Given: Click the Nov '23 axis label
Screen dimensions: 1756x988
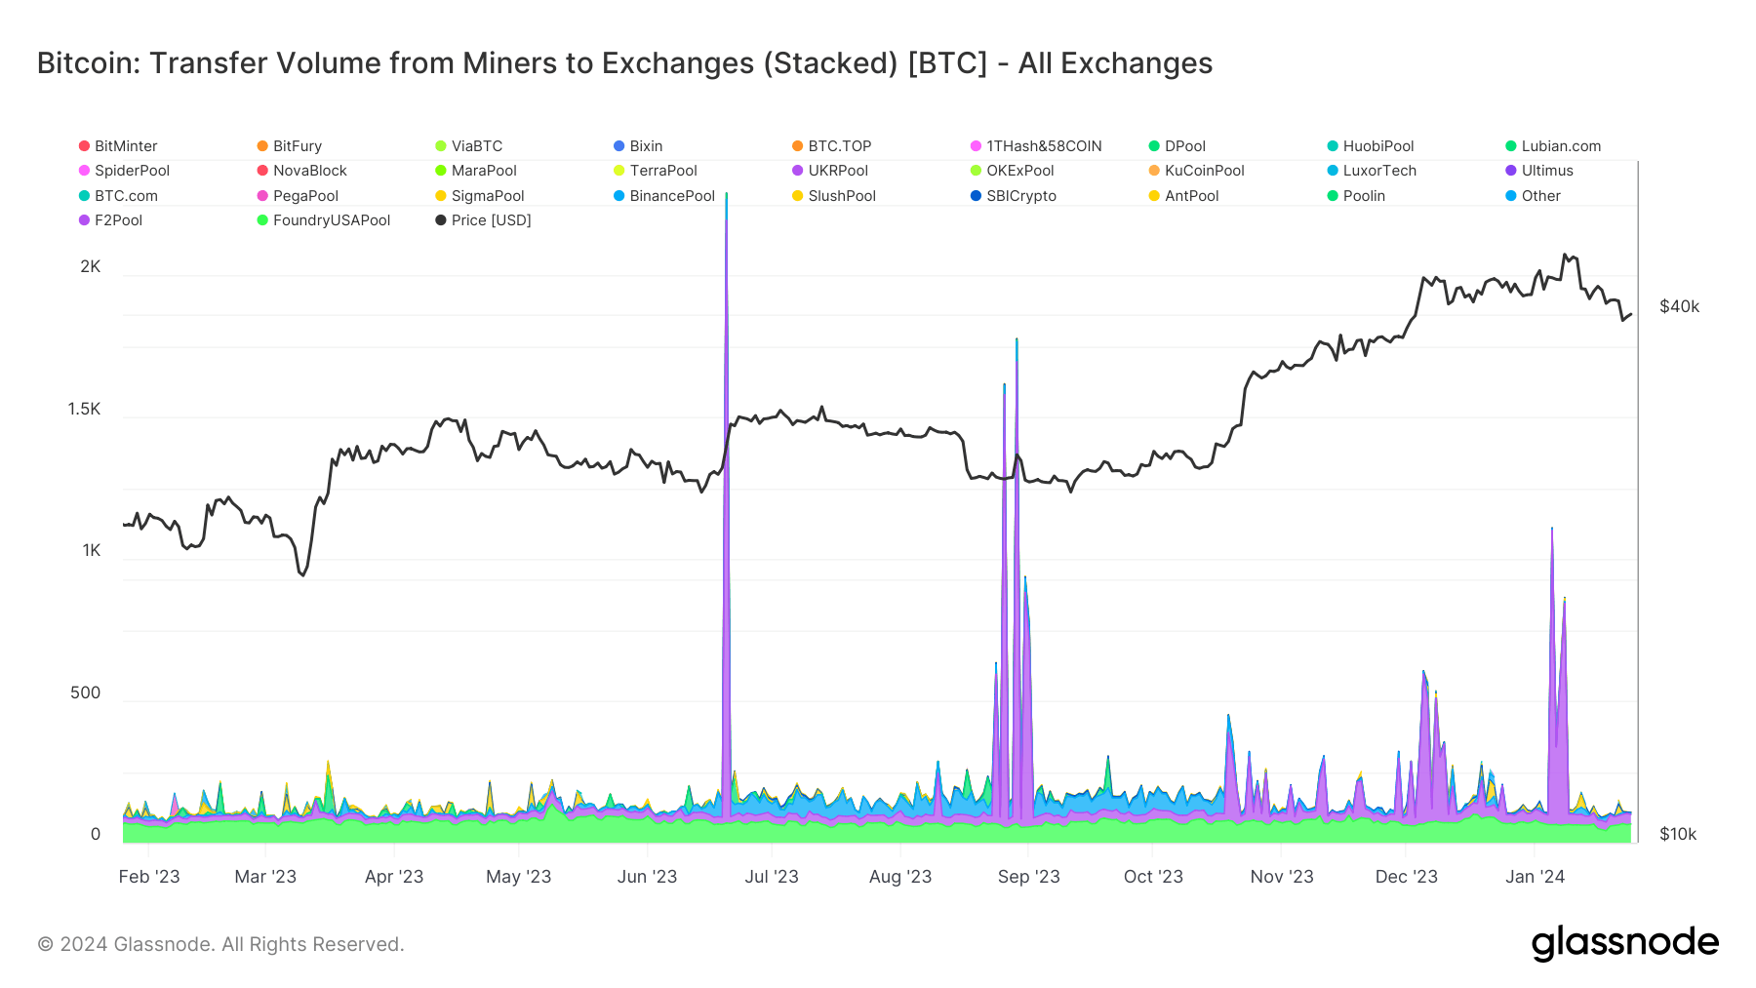Looking at the screenshot, I should point(1282,877).
